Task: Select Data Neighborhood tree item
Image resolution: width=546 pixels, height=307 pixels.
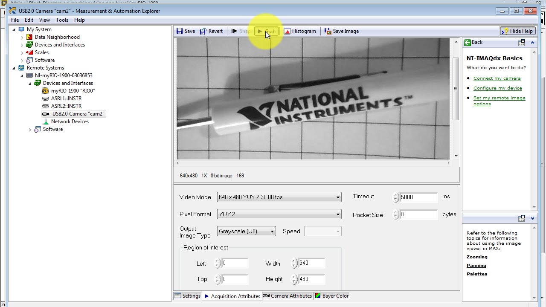Action: tap(57, 37)
